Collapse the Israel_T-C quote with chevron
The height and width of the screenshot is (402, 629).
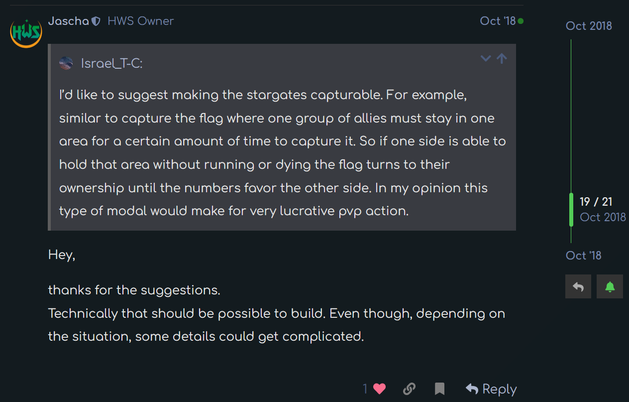click(486, 58)
